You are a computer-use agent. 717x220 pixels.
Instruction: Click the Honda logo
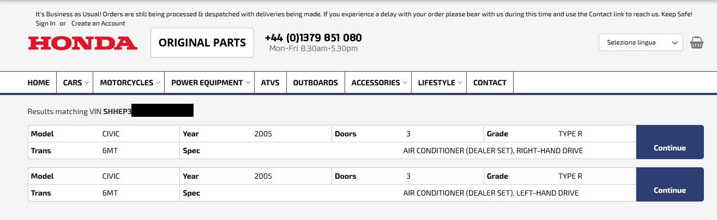click(x=82, y=43)
